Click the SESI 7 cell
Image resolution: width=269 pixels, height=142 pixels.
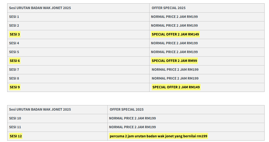point(14,70)
